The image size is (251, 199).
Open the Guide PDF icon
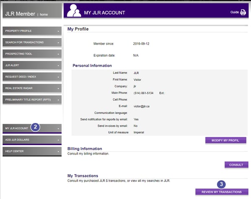tap(243, 12)
